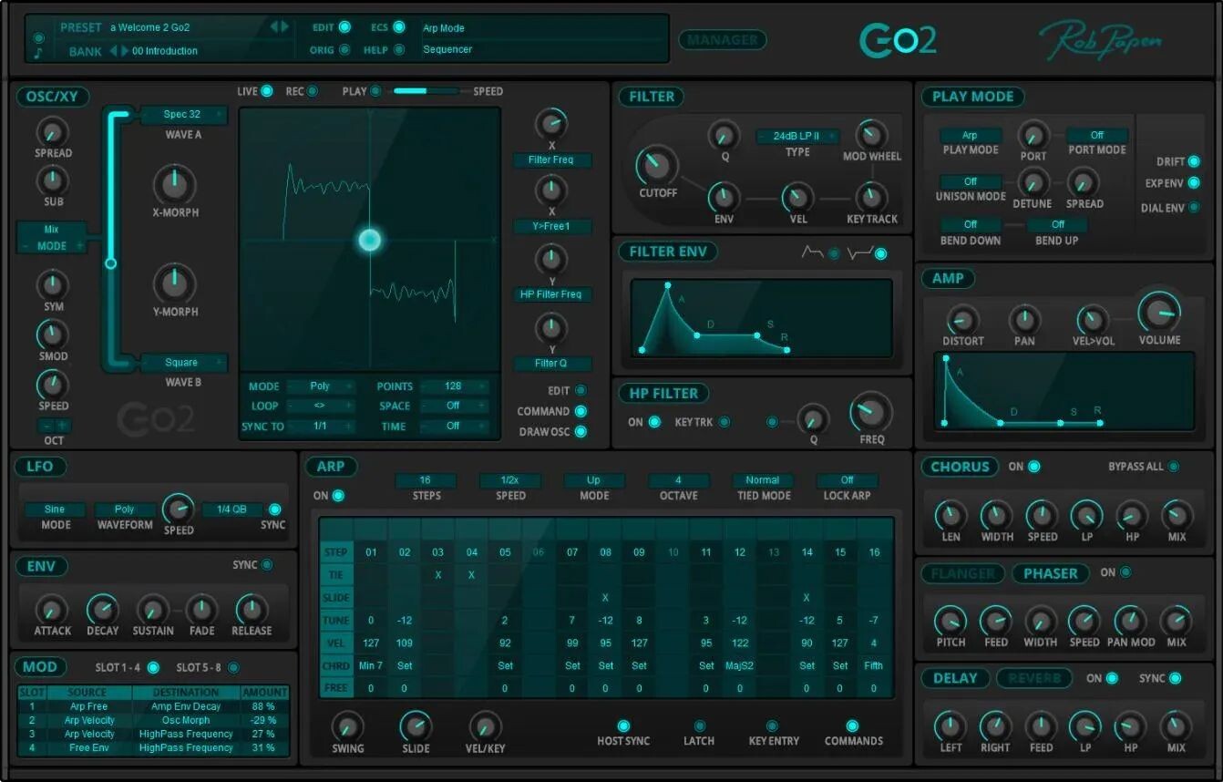This screenshot has width=1223, height=782.
Task: Click the XY pad cursor dot
Action: pos(369,240)
